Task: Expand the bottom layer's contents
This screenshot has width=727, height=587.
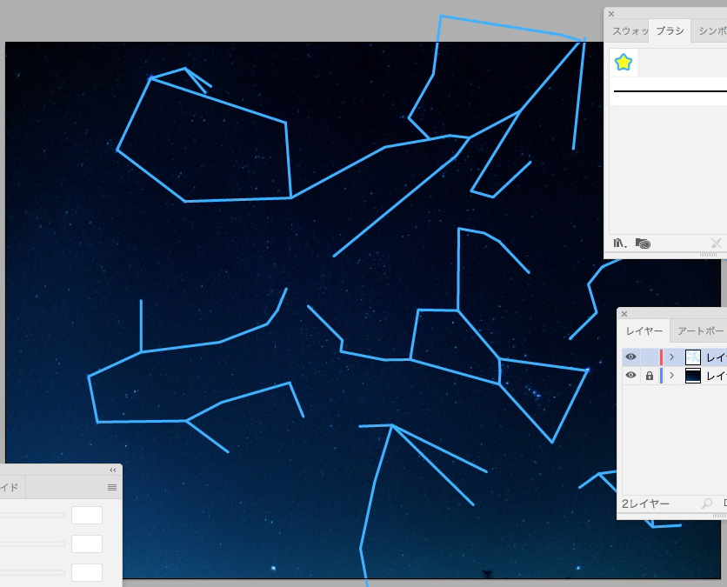Action: click(671, 376)
